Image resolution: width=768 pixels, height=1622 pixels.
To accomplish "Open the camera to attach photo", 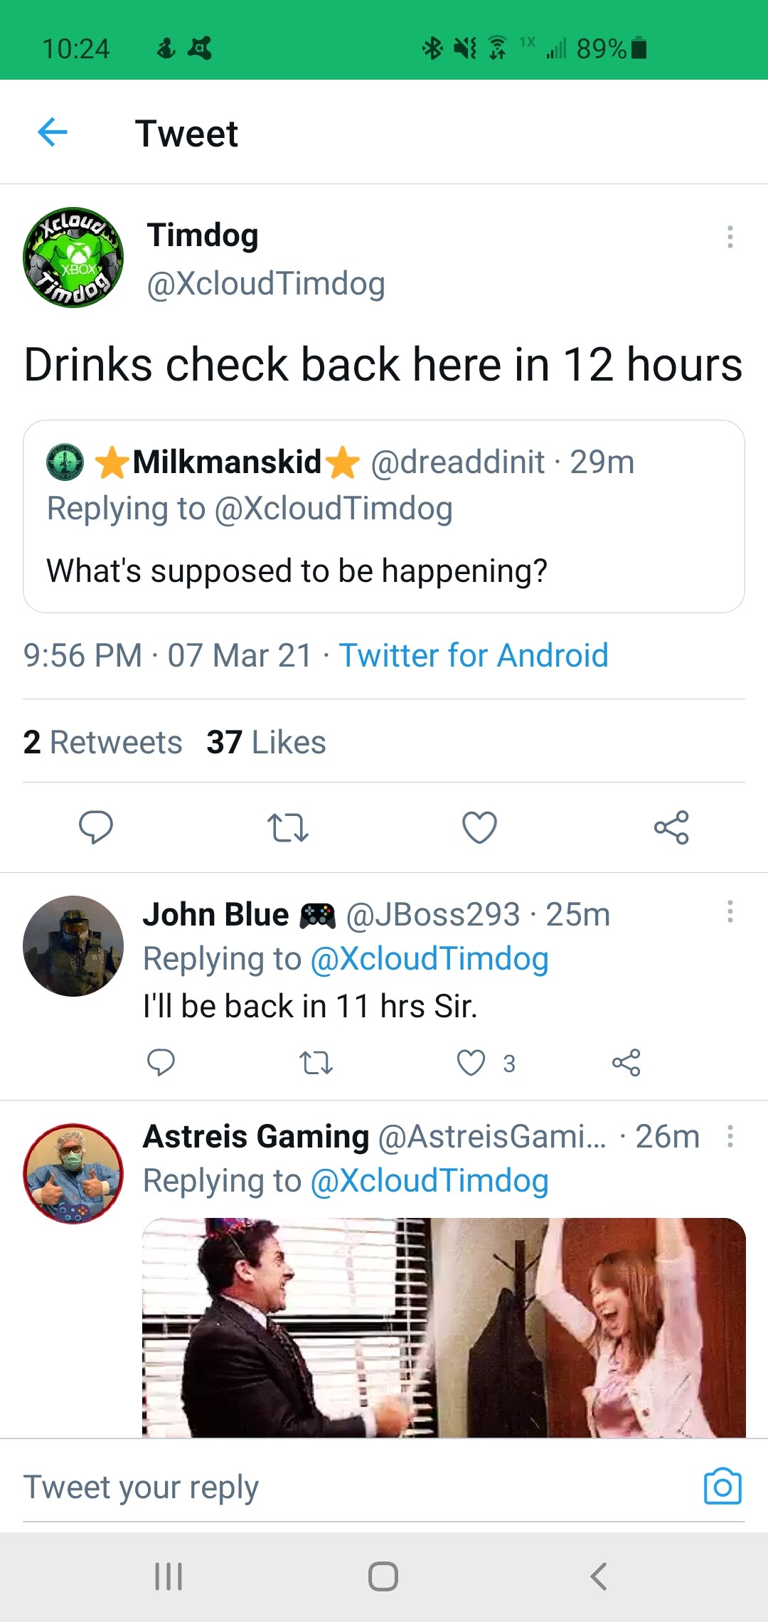I will click(x=722, y=1486).
